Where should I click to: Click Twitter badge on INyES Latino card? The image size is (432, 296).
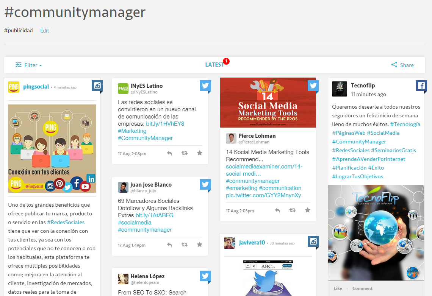[x=205, y=86]
